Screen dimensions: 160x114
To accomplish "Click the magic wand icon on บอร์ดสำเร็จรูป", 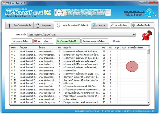I will [x=112, y=25].
